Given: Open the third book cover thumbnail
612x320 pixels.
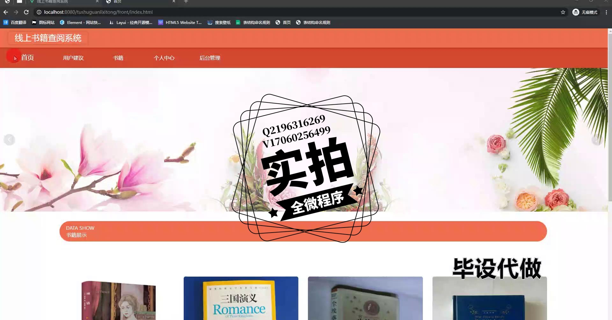Looking at the screenshot, I should 365,298.
